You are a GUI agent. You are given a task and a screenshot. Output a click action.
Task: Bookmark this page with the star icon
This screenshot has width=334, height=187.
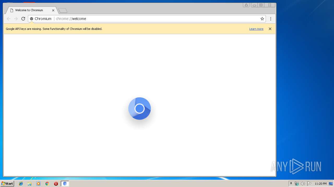coord(262,19)
